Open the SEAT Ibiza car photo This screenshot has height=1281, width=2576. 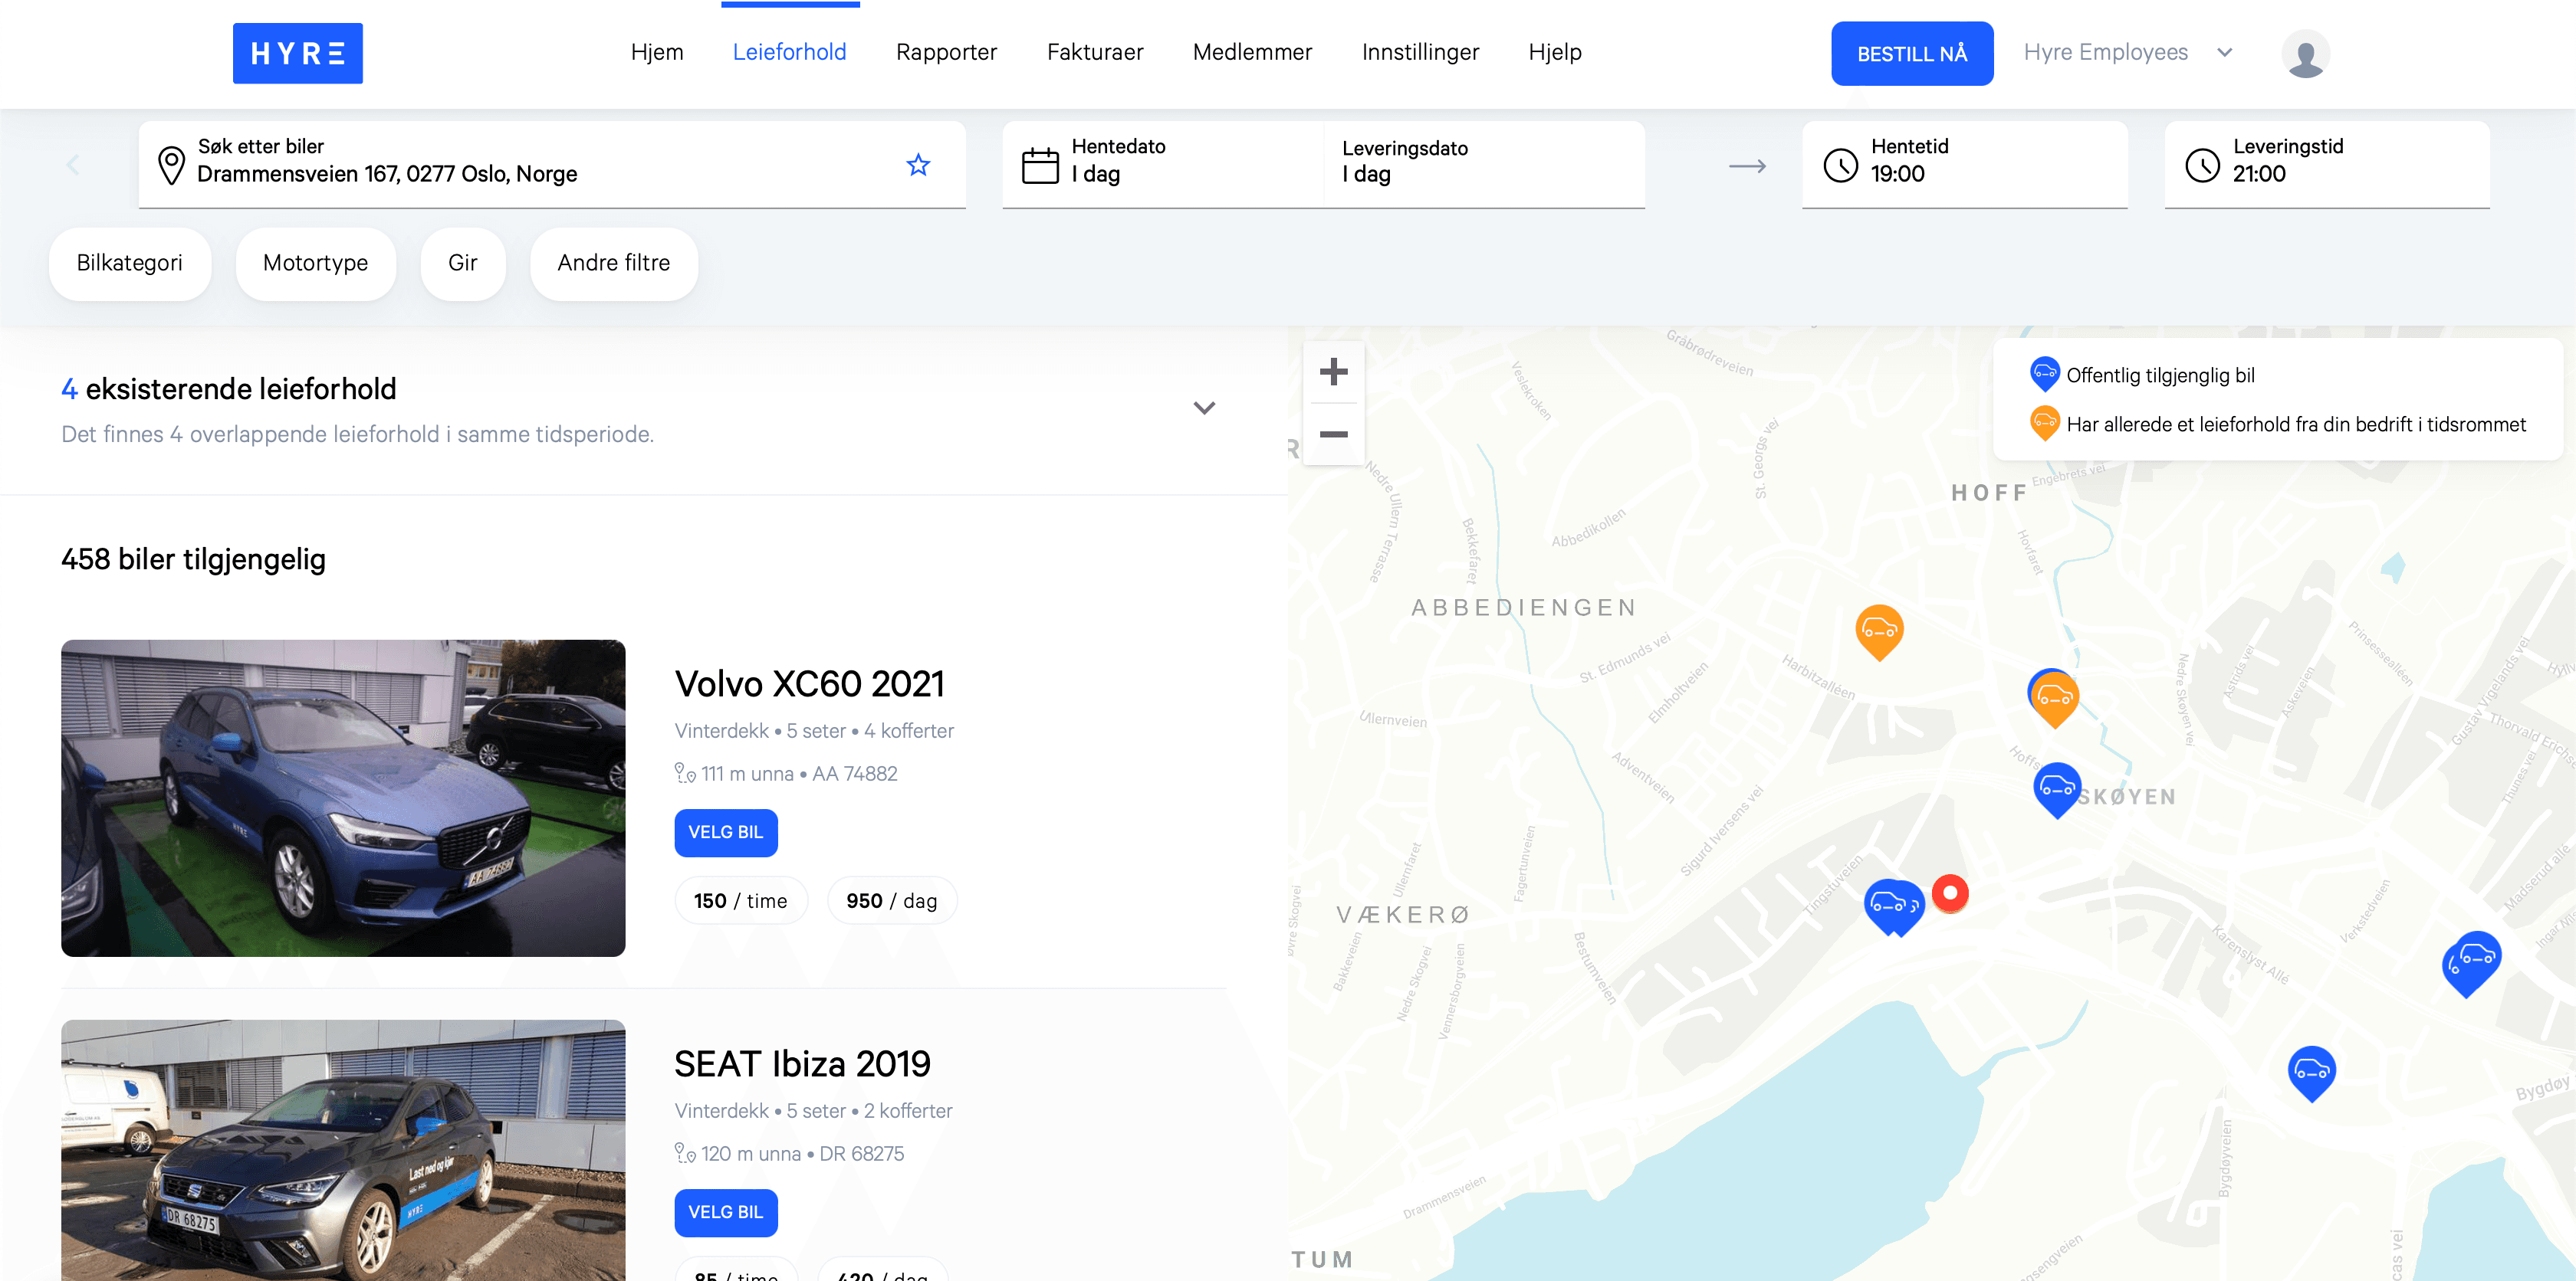coord(343,1150)
